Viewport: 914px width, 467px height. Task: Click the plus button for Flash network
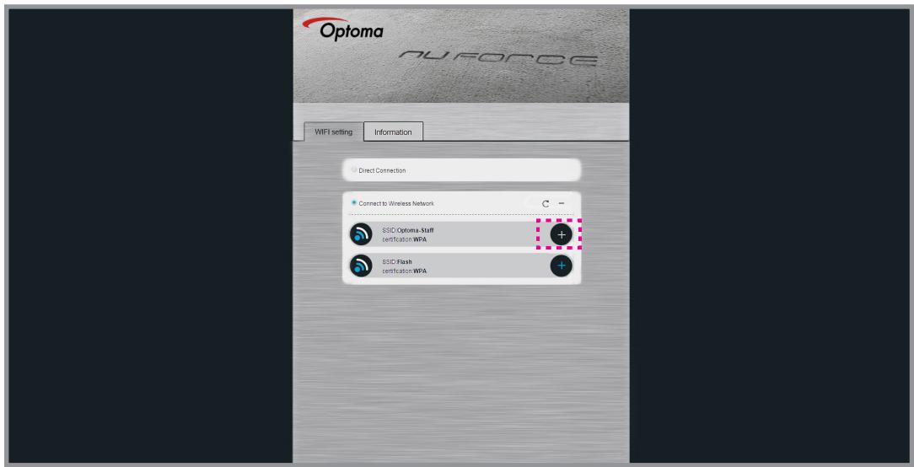click(562, 266)
